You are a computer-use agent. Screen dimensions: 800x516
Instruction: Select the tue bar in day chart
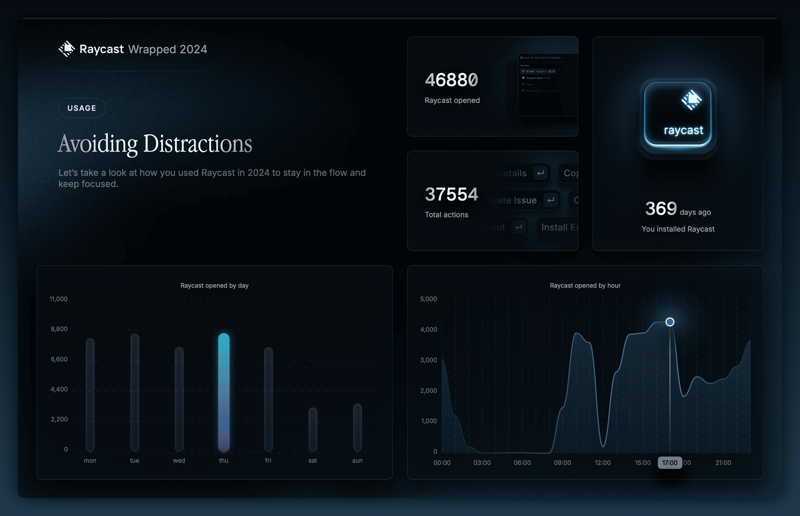[x=135, y=392]
